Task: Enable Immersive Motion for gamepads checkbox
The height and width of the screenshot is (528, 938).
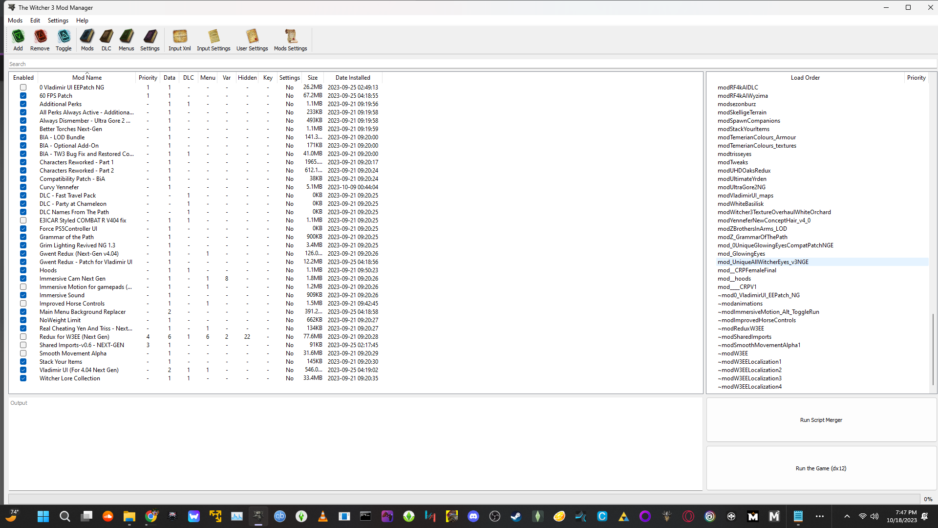Action: 23,287
